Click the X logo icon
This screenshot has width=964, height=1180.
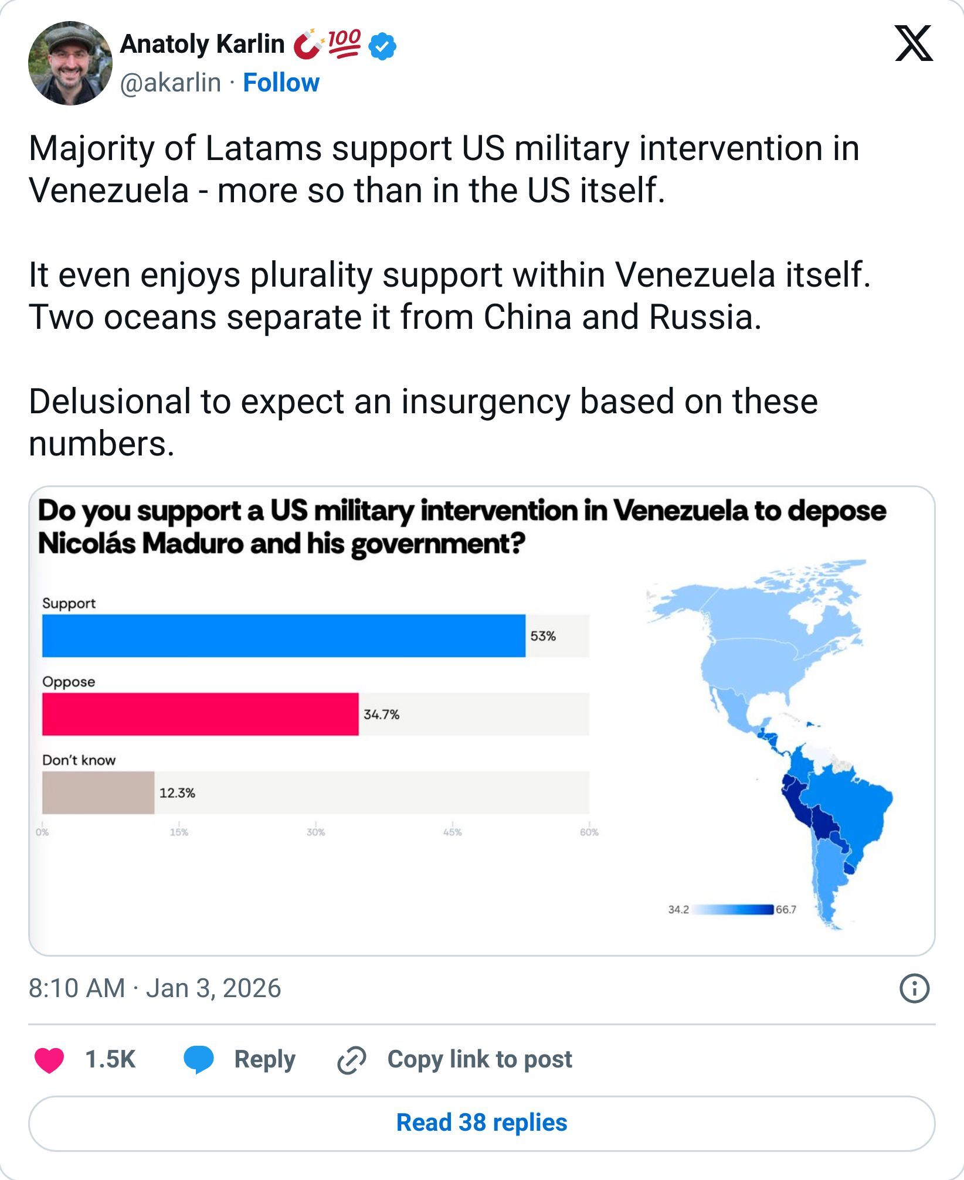coord(913,44)
